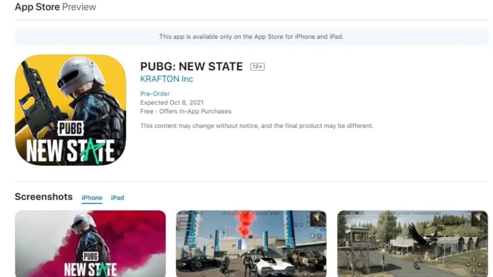This screenshot has height=277, width=493.
Task: Click the Pre-Order label
Action: tap(155, 94)
